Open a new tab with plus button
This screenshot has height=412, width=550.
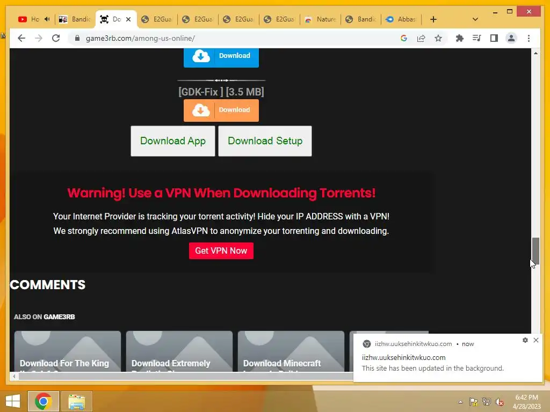click(x=433, y=19)
